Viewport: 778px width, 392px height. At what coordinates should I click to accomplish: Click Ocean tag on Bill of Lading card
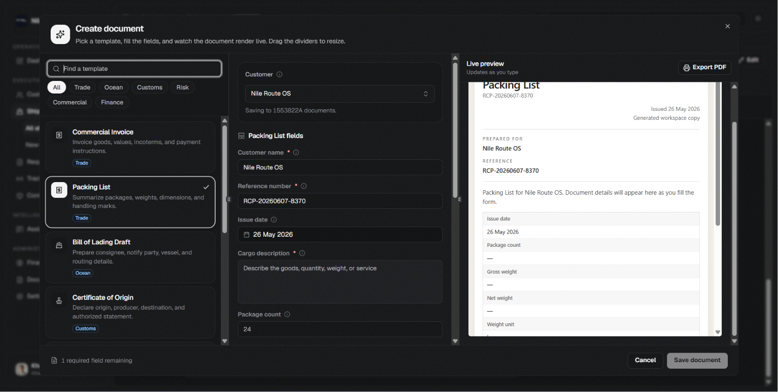click(83, 273)
